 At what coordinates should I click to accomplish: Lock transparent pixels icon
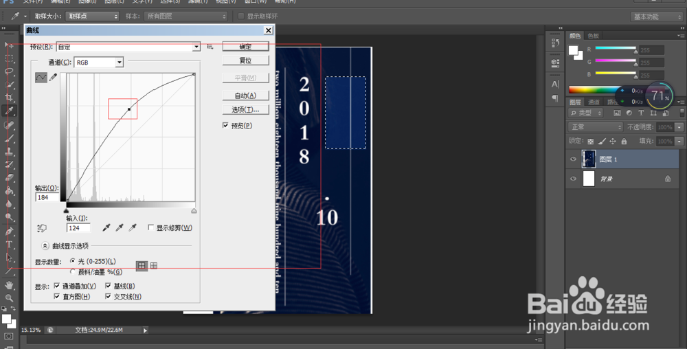click(x=591, y=142)
